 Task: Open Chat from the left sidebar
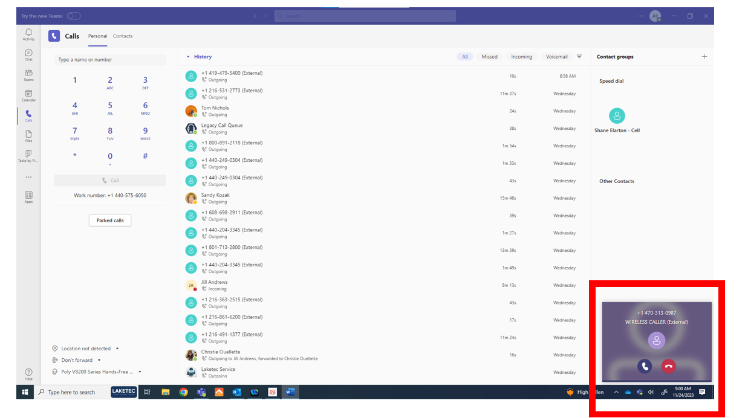28,55
